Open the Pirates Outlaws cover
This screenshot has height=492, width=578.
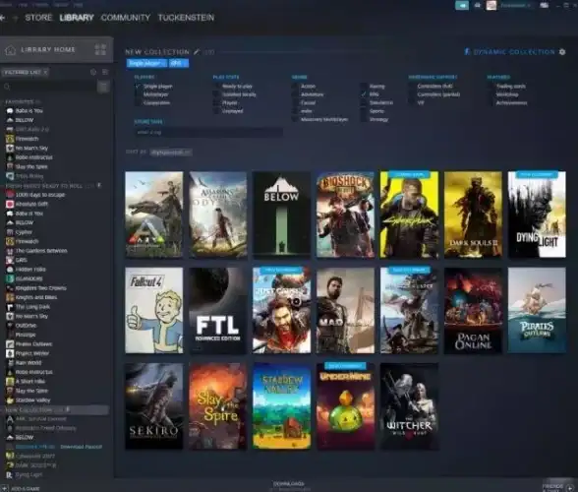coord(537,310)
